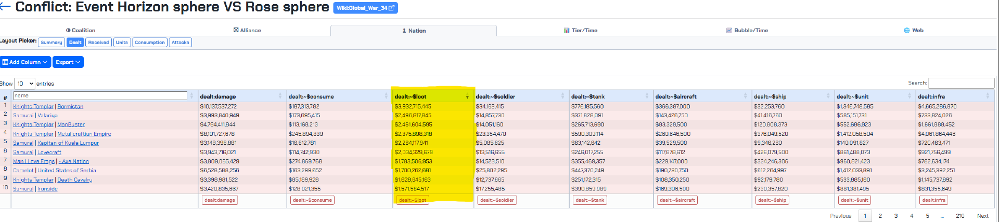Change the show entries count selector
The width and height of the screenshot is (999, 222).
pyautogui.click(x=25, y=84)
